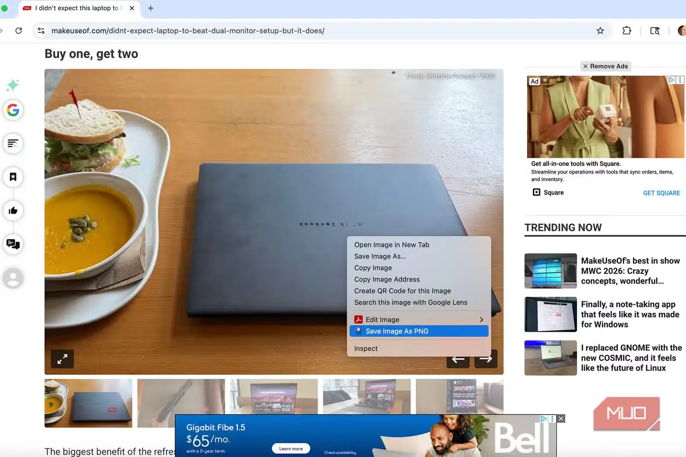Expand the Edit Image submenu
686x457 pixels.
(419, 320)
